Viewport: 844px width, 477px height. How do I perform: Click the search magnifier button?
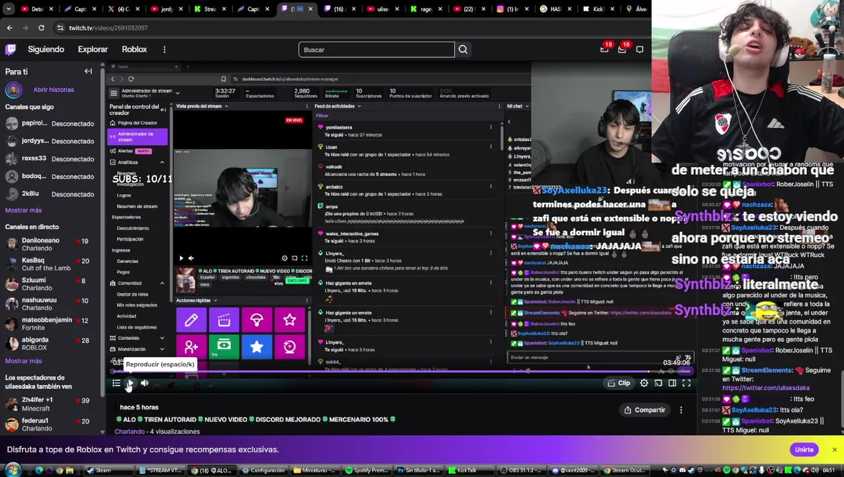(x=463, y=50)
